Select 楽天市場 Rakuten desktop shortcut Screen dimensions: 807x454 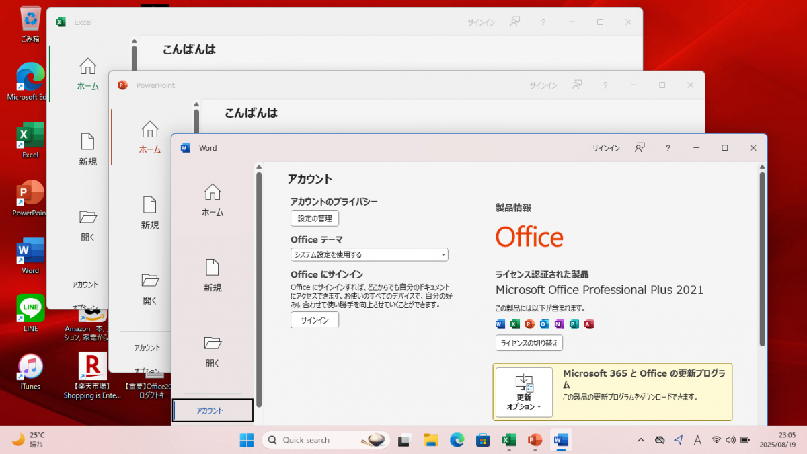[x=93, y=375]
